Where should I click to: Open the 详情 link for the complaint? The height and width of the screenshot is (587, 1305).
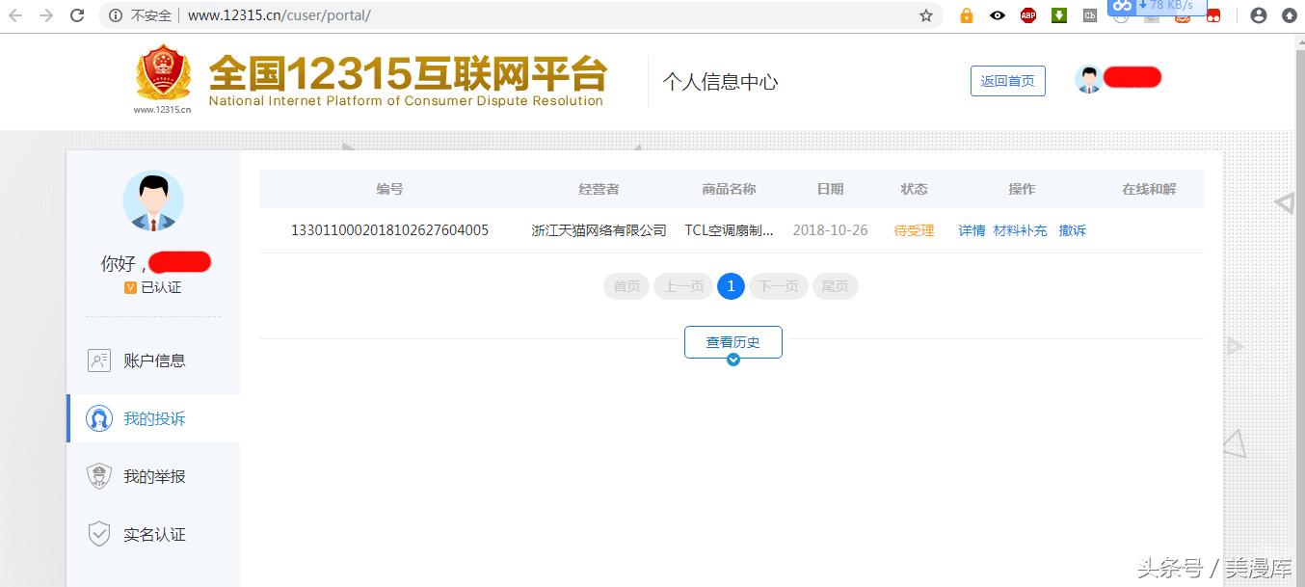(x=971, y=230)
